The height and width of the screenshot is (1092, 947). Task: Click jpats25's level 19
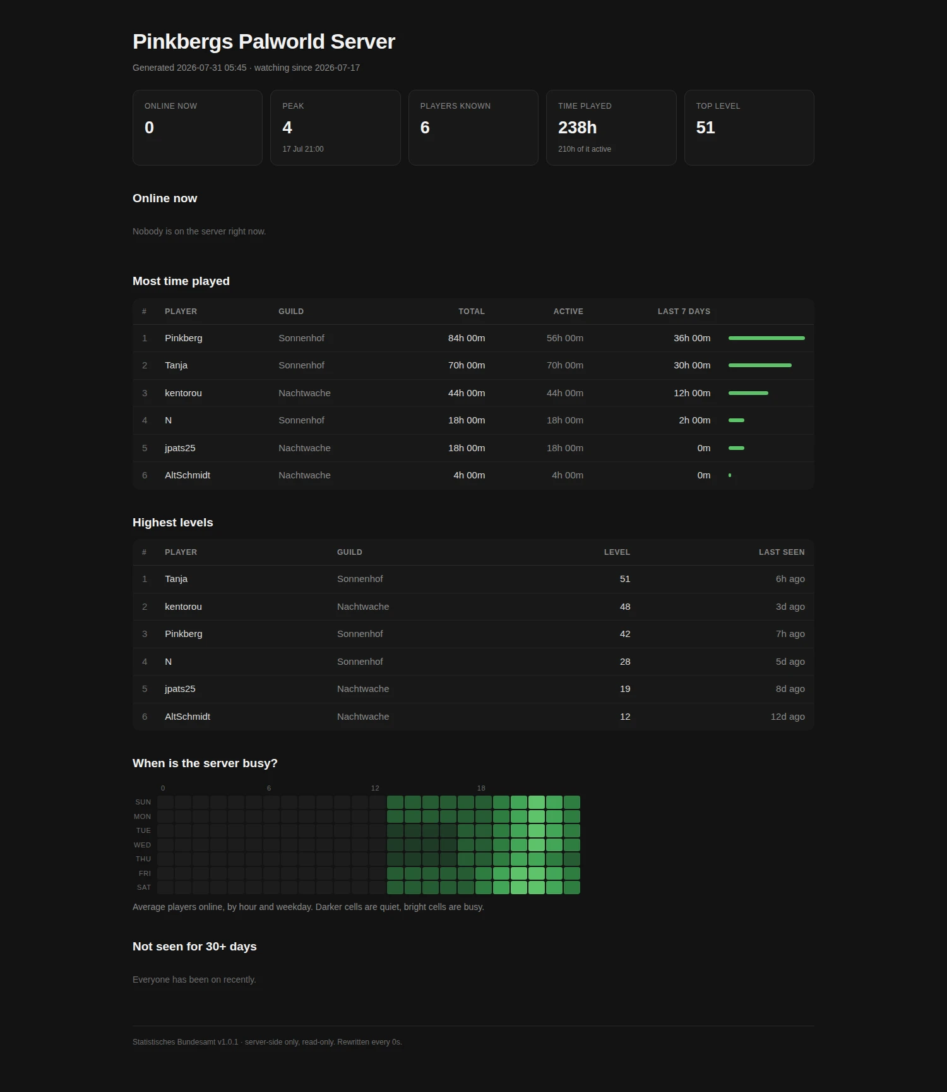[x=625, y=689]
